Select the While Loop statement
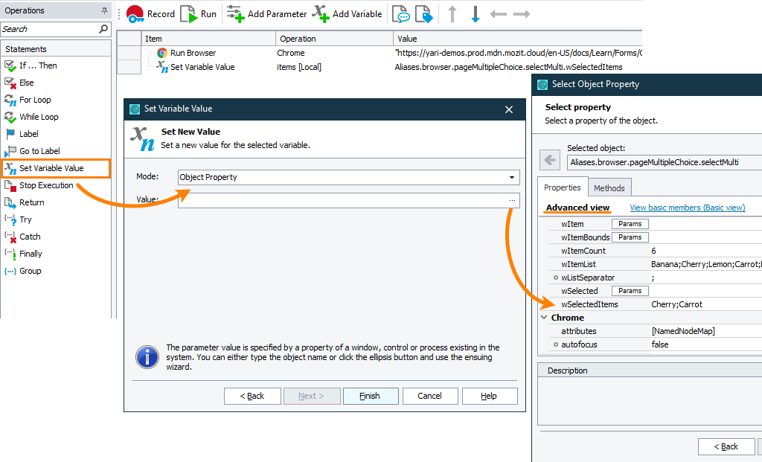Image resolution: width=762 pixels, height=462 pixels. (x=39, y=117)
